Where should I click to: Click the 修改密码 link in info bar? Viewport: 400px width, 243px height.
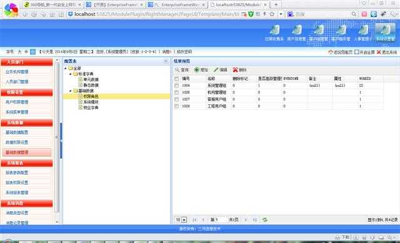coord(184,52)
